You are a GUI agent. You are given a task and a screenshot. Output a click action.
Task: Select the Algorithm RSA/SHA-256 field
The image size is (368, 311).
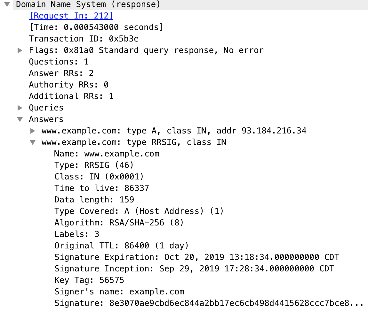pos(119,223)
